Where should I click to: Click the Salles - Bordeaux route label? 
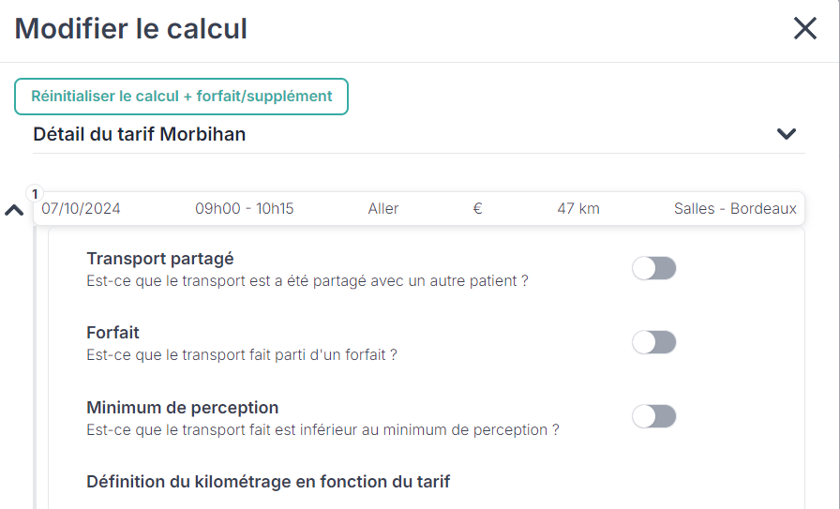click(735, 208)
